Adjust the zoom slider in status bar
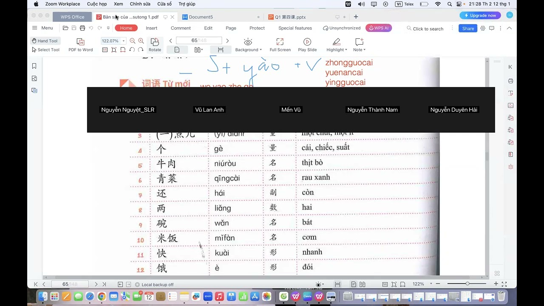 [467, 284]
